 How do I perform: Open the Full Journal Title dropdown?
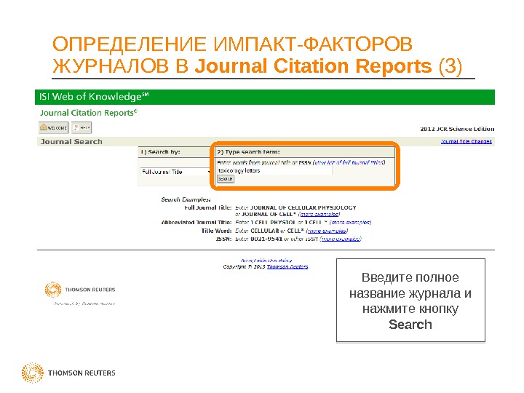click(176, 172)
